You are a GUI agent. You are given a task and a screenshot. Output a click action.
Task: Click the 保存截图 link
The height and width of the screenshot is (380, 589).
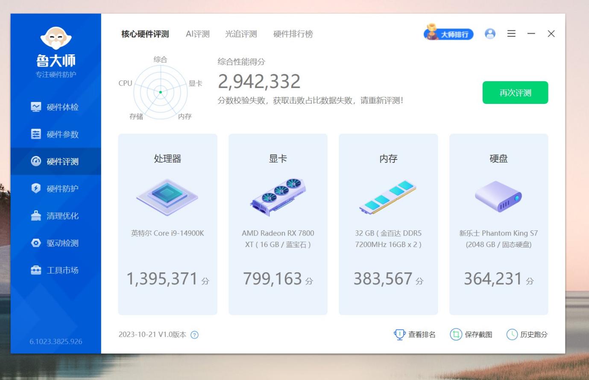(x=478, y=335)
